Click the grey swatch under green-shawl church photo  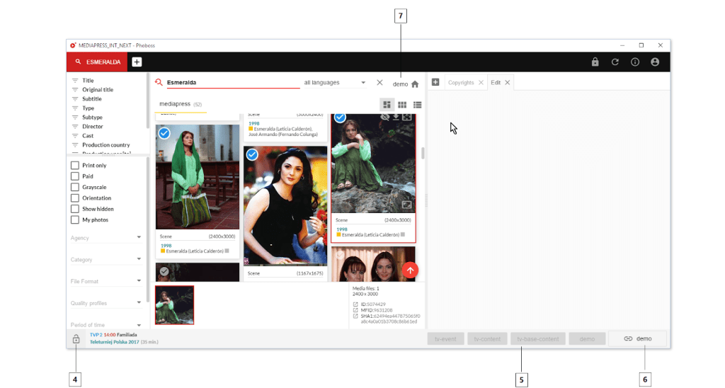[x=227, y=251]
